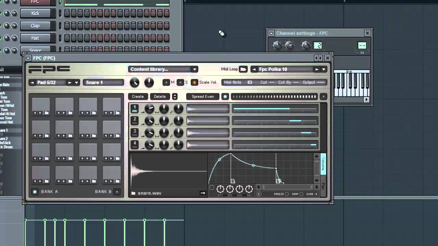The width and height of the screenshot is (438, 246).
Task: Click the envelope play arrow button left of FREEZE
Action: tap(259, 194)
